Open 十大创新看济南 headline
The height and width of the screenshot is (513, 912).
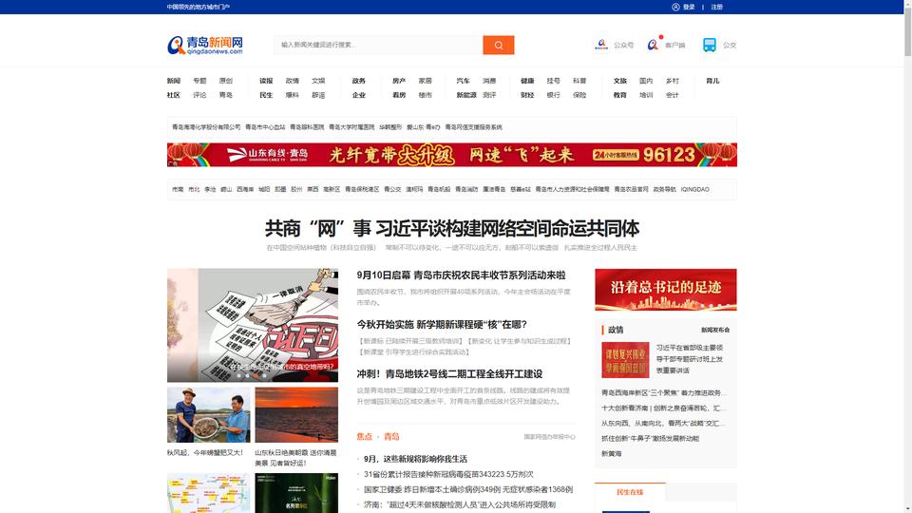(x=664, y=408)
